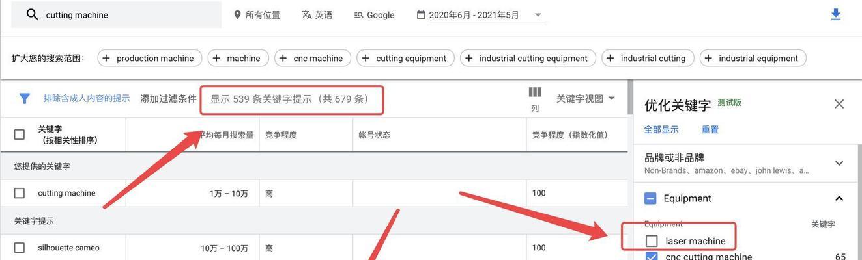The image size is (862, 260).
Task: Uncheck the Equipment group checkbox
Action: pos(650,198)
